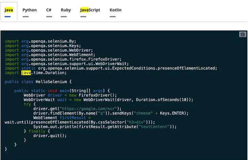248x160 pixels.
Task: Switch to the Python tab
Action: (30, 10)
